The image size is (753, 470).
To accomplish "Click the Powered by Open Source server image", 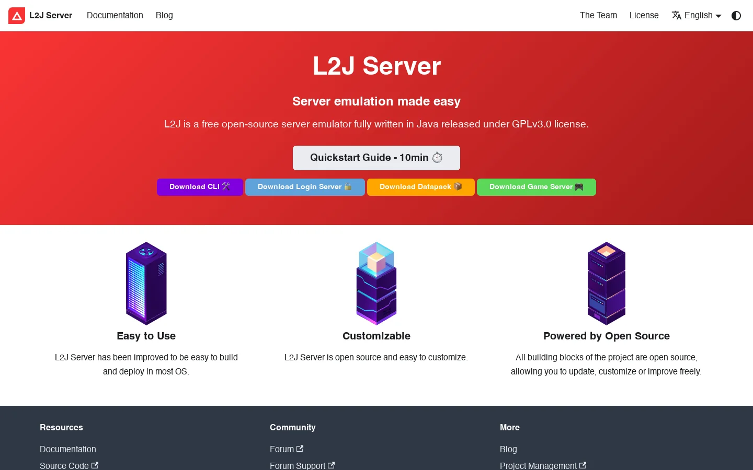I will tap(607, 283).
